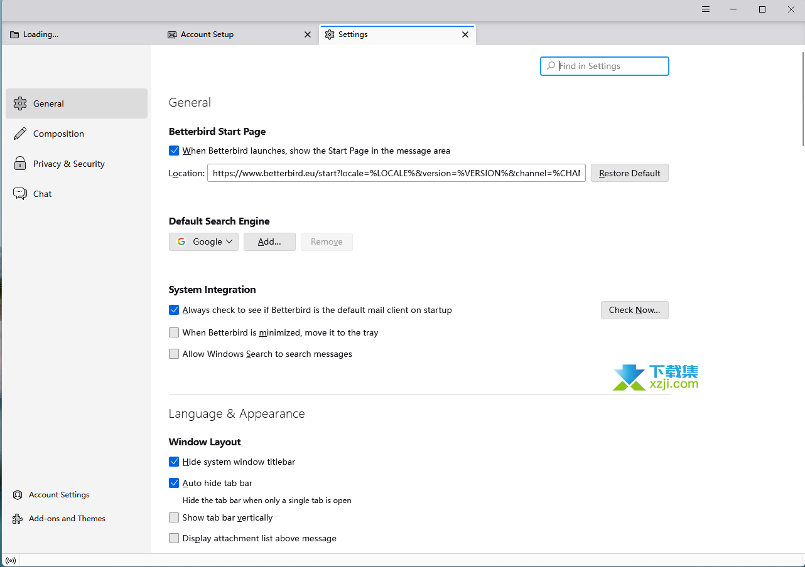Image resolution: width=805 pixels, height=567 pixels.
Task: Click the Language & Appearance heading
Action: point(237,414)
